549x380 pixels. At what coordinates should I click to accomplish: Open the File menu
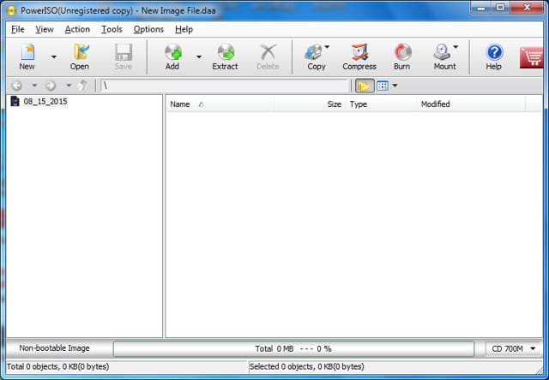18,29
